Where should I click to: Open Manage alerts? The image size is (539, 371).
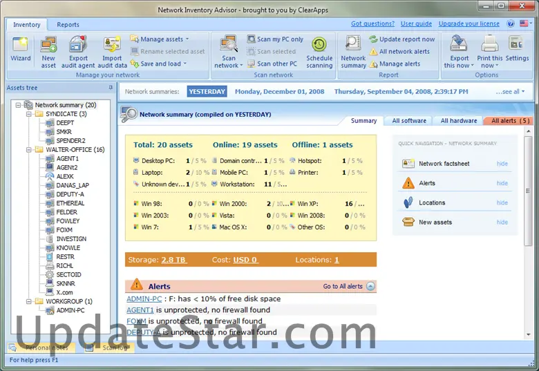pyautogui.click(x=395, y=64)
